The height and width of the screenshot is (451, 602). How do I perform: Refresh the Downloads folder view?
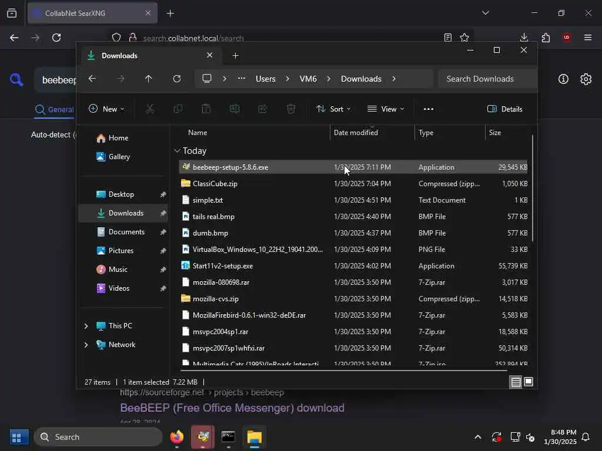point(176,79)
